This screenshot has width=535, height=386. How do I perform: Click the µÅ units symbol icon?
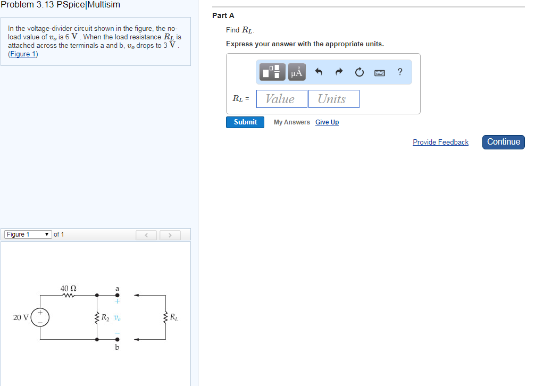click(x=296, y=72)
